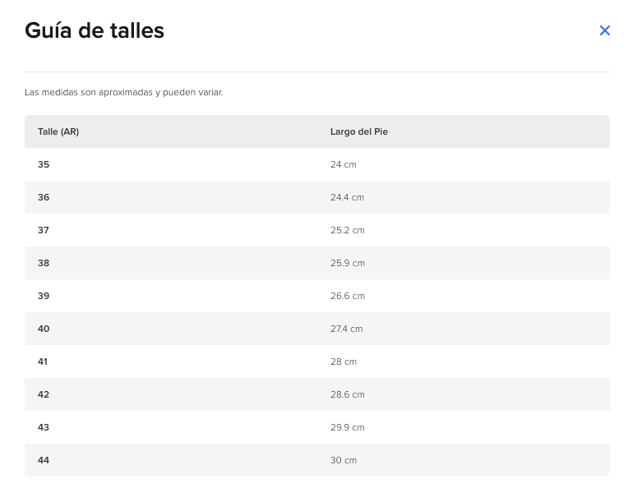This screenshot has width=637, height=502.
Task: Click size 36 row label
Action: (44, 197)
